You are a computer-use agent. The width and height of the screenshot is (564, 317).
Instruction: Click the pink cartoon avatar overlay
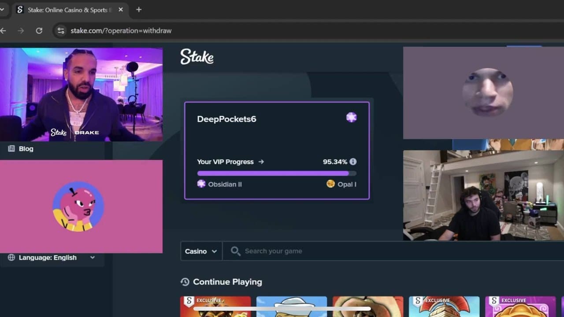81,206
